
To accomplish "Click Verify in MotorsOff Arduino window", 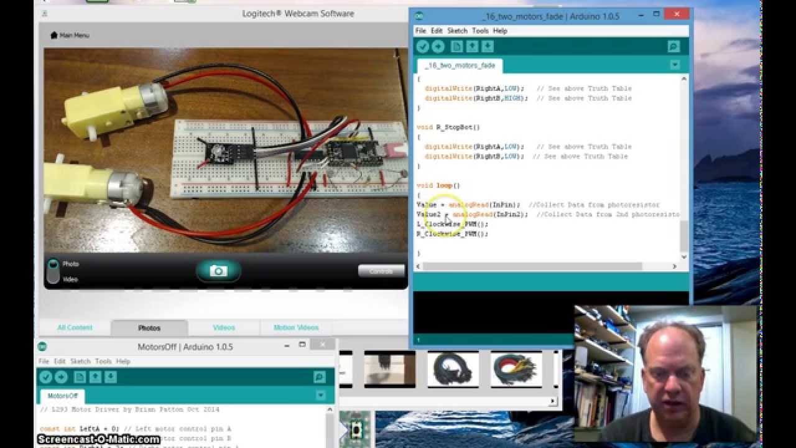I will [x=45, y=376].
